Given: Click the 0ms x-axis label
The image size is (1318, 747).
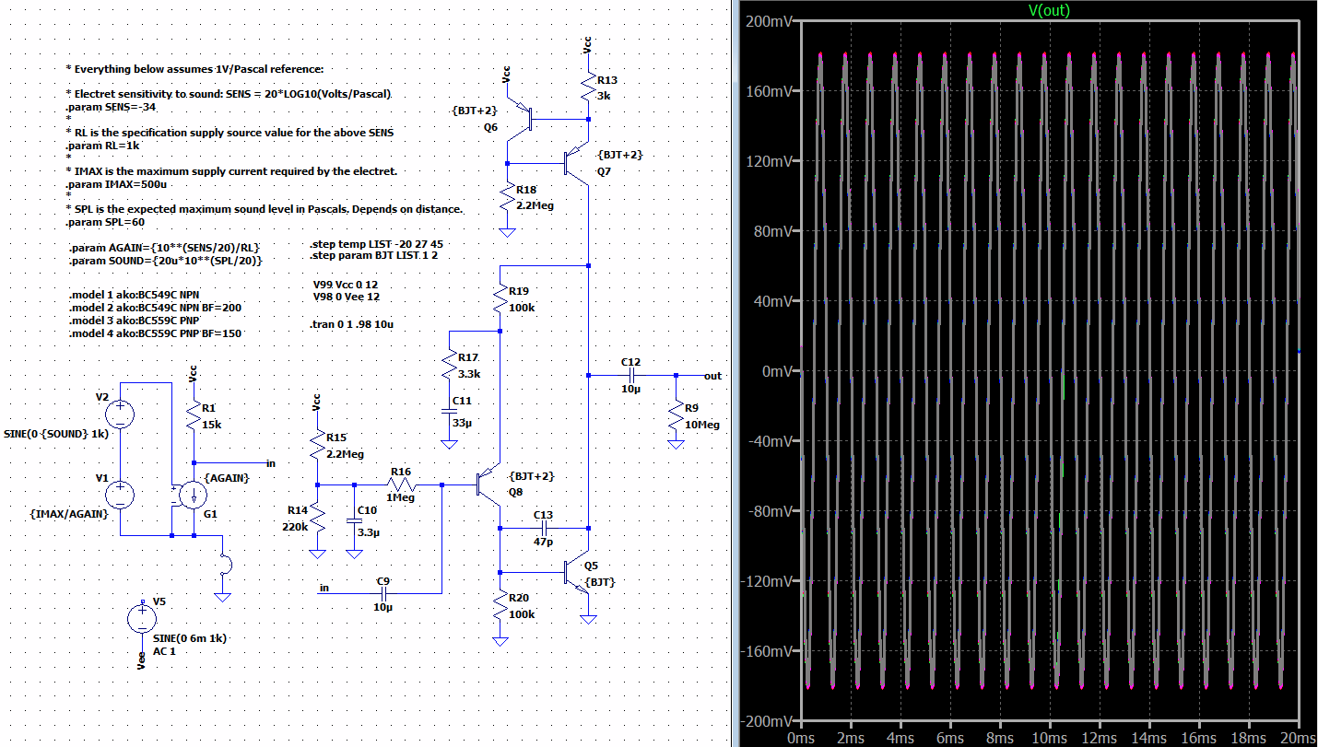Looking at the screenshot, I should pos(802,738).
